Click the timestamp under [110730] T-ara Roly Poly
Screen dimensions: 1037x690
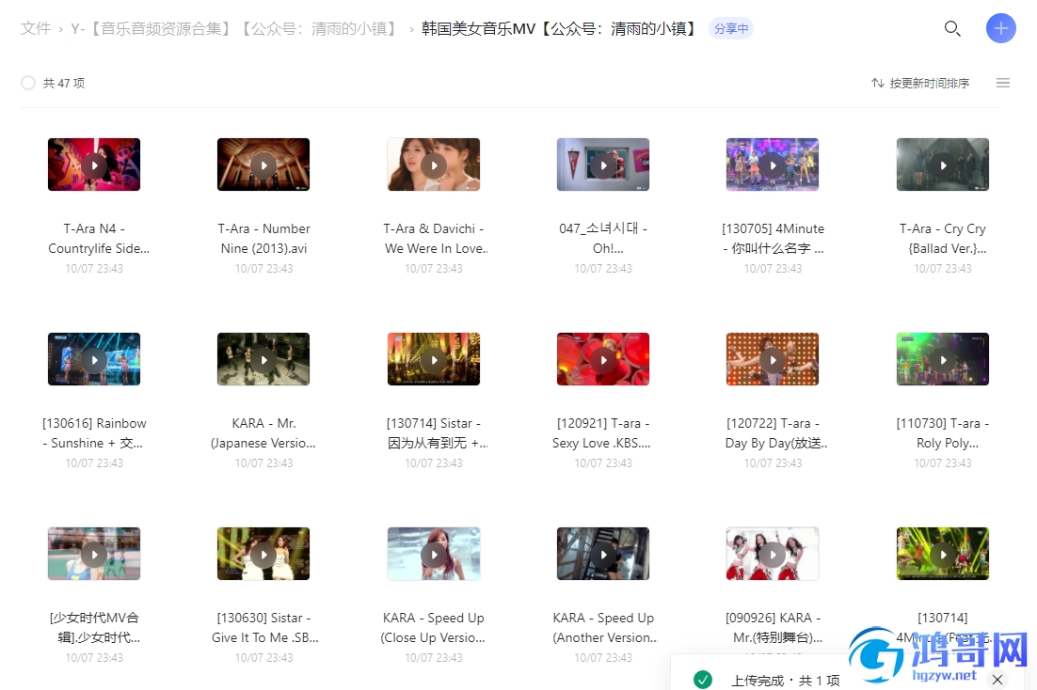pos(942,463)
